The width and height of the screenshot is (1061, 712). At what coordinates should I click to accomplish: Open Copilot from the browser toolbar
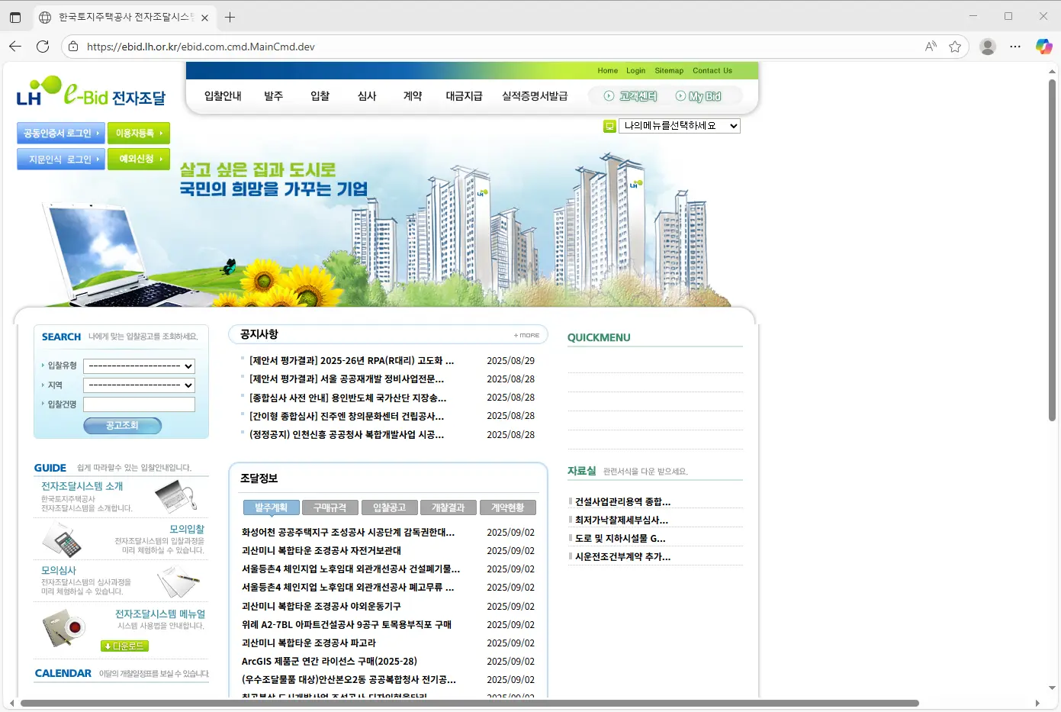(1043, 47)
